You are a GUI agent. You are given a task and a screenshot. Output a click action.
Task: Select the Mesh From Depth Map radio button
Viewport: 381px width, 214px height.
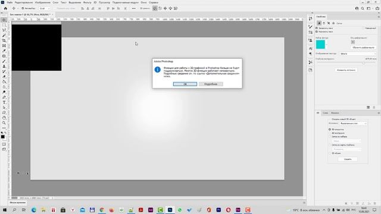[330, 145]
